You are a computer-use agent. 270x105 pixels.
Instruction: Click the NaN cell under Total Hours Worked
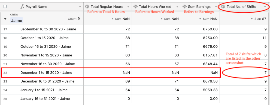(x=156, y=73)
